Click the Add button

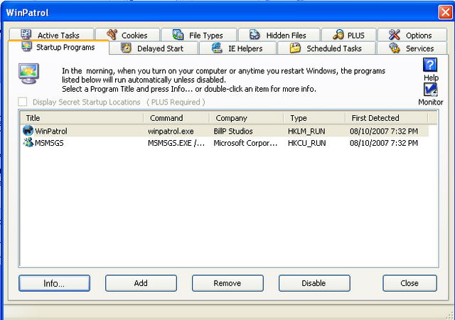(x=141, y=283)
